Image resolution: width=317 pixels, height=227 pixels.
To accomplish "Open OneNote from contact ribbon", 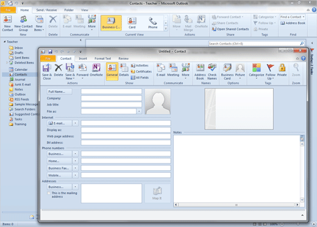I will point(96,70).
